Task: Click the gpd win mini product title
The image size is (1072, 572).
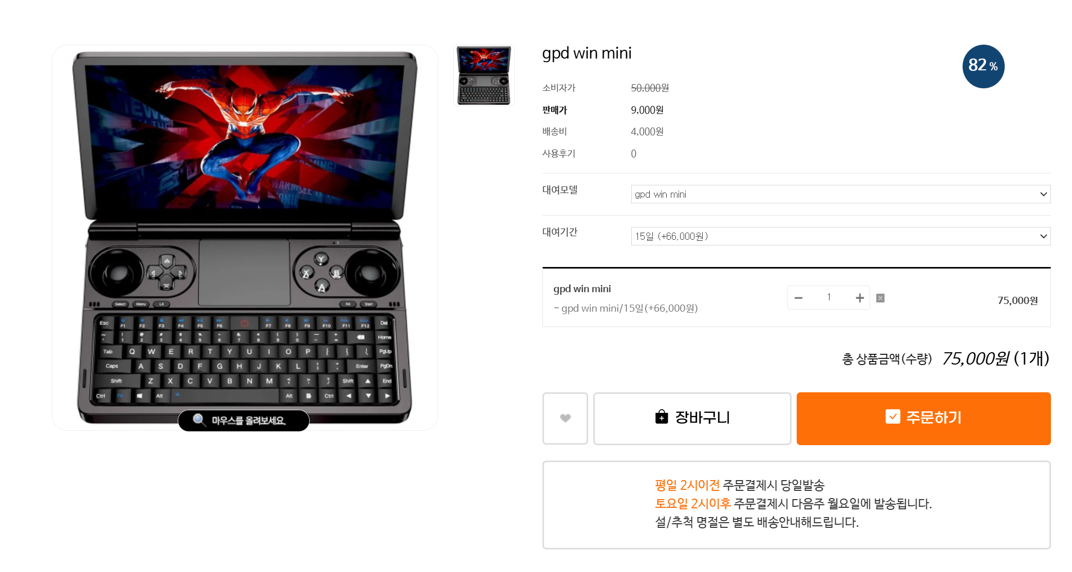Action: point(587,53)
